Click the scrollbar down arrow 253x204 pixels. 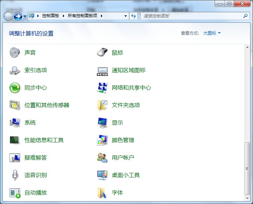click(247, 198)
